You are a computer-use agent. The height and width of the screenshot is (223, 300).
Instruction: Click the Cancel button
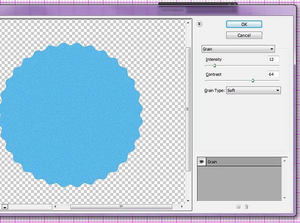coord(244,35)
